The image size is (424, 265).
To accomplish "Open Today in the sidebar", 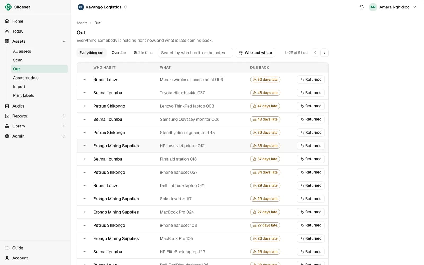I will click(35, 31).
